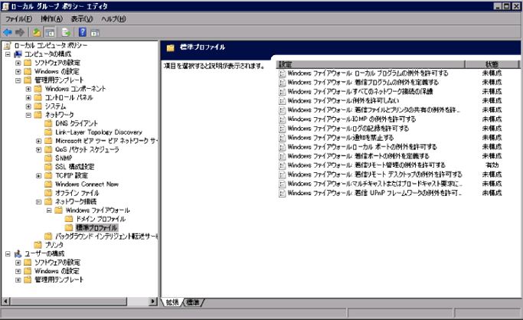Expand the TCPIP 設定 node
Screen dimensions: 523x320
pos(39,175)
